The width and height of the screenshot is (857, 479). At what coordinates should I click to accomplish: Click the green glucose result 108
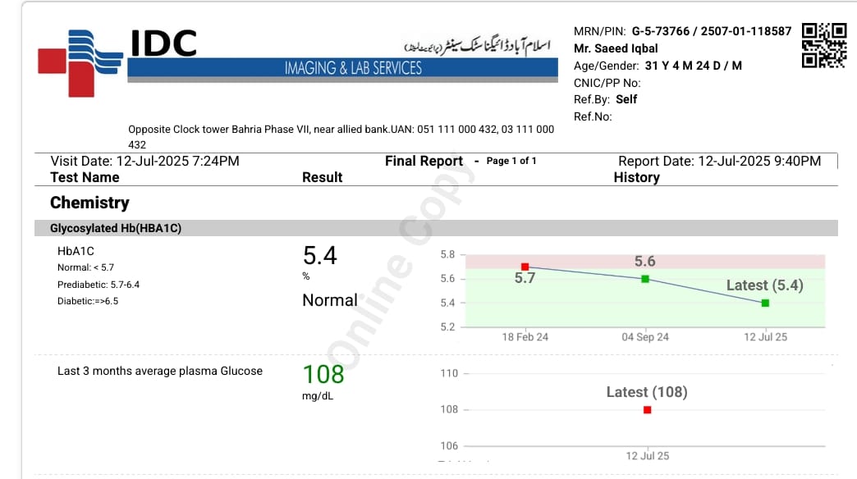(323, 374)
